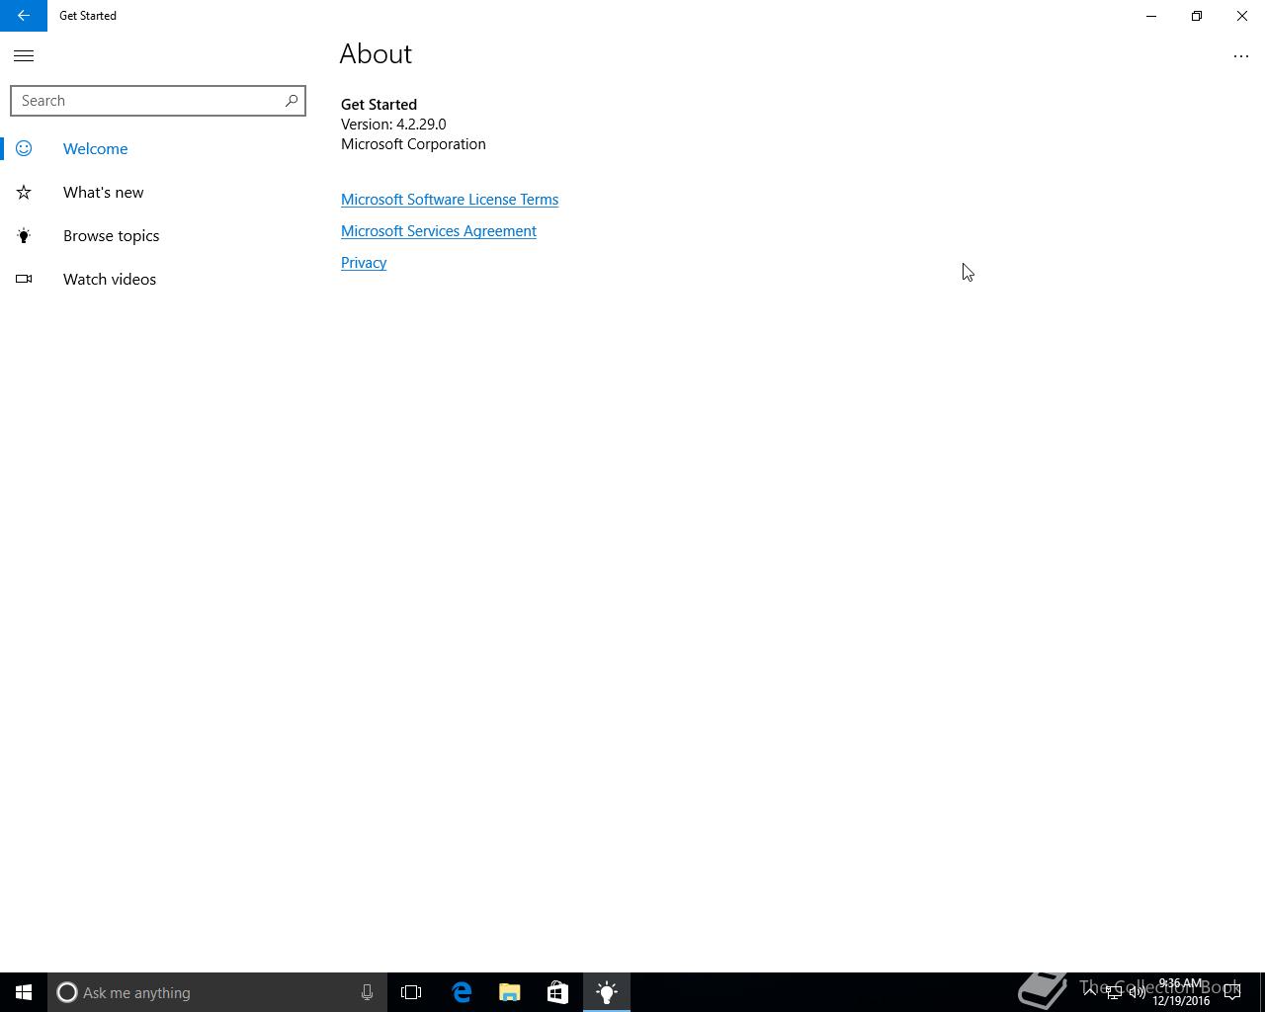Show hidden system tray icons
This screenshot has height=1012, width=1265.
(1090, 992)
